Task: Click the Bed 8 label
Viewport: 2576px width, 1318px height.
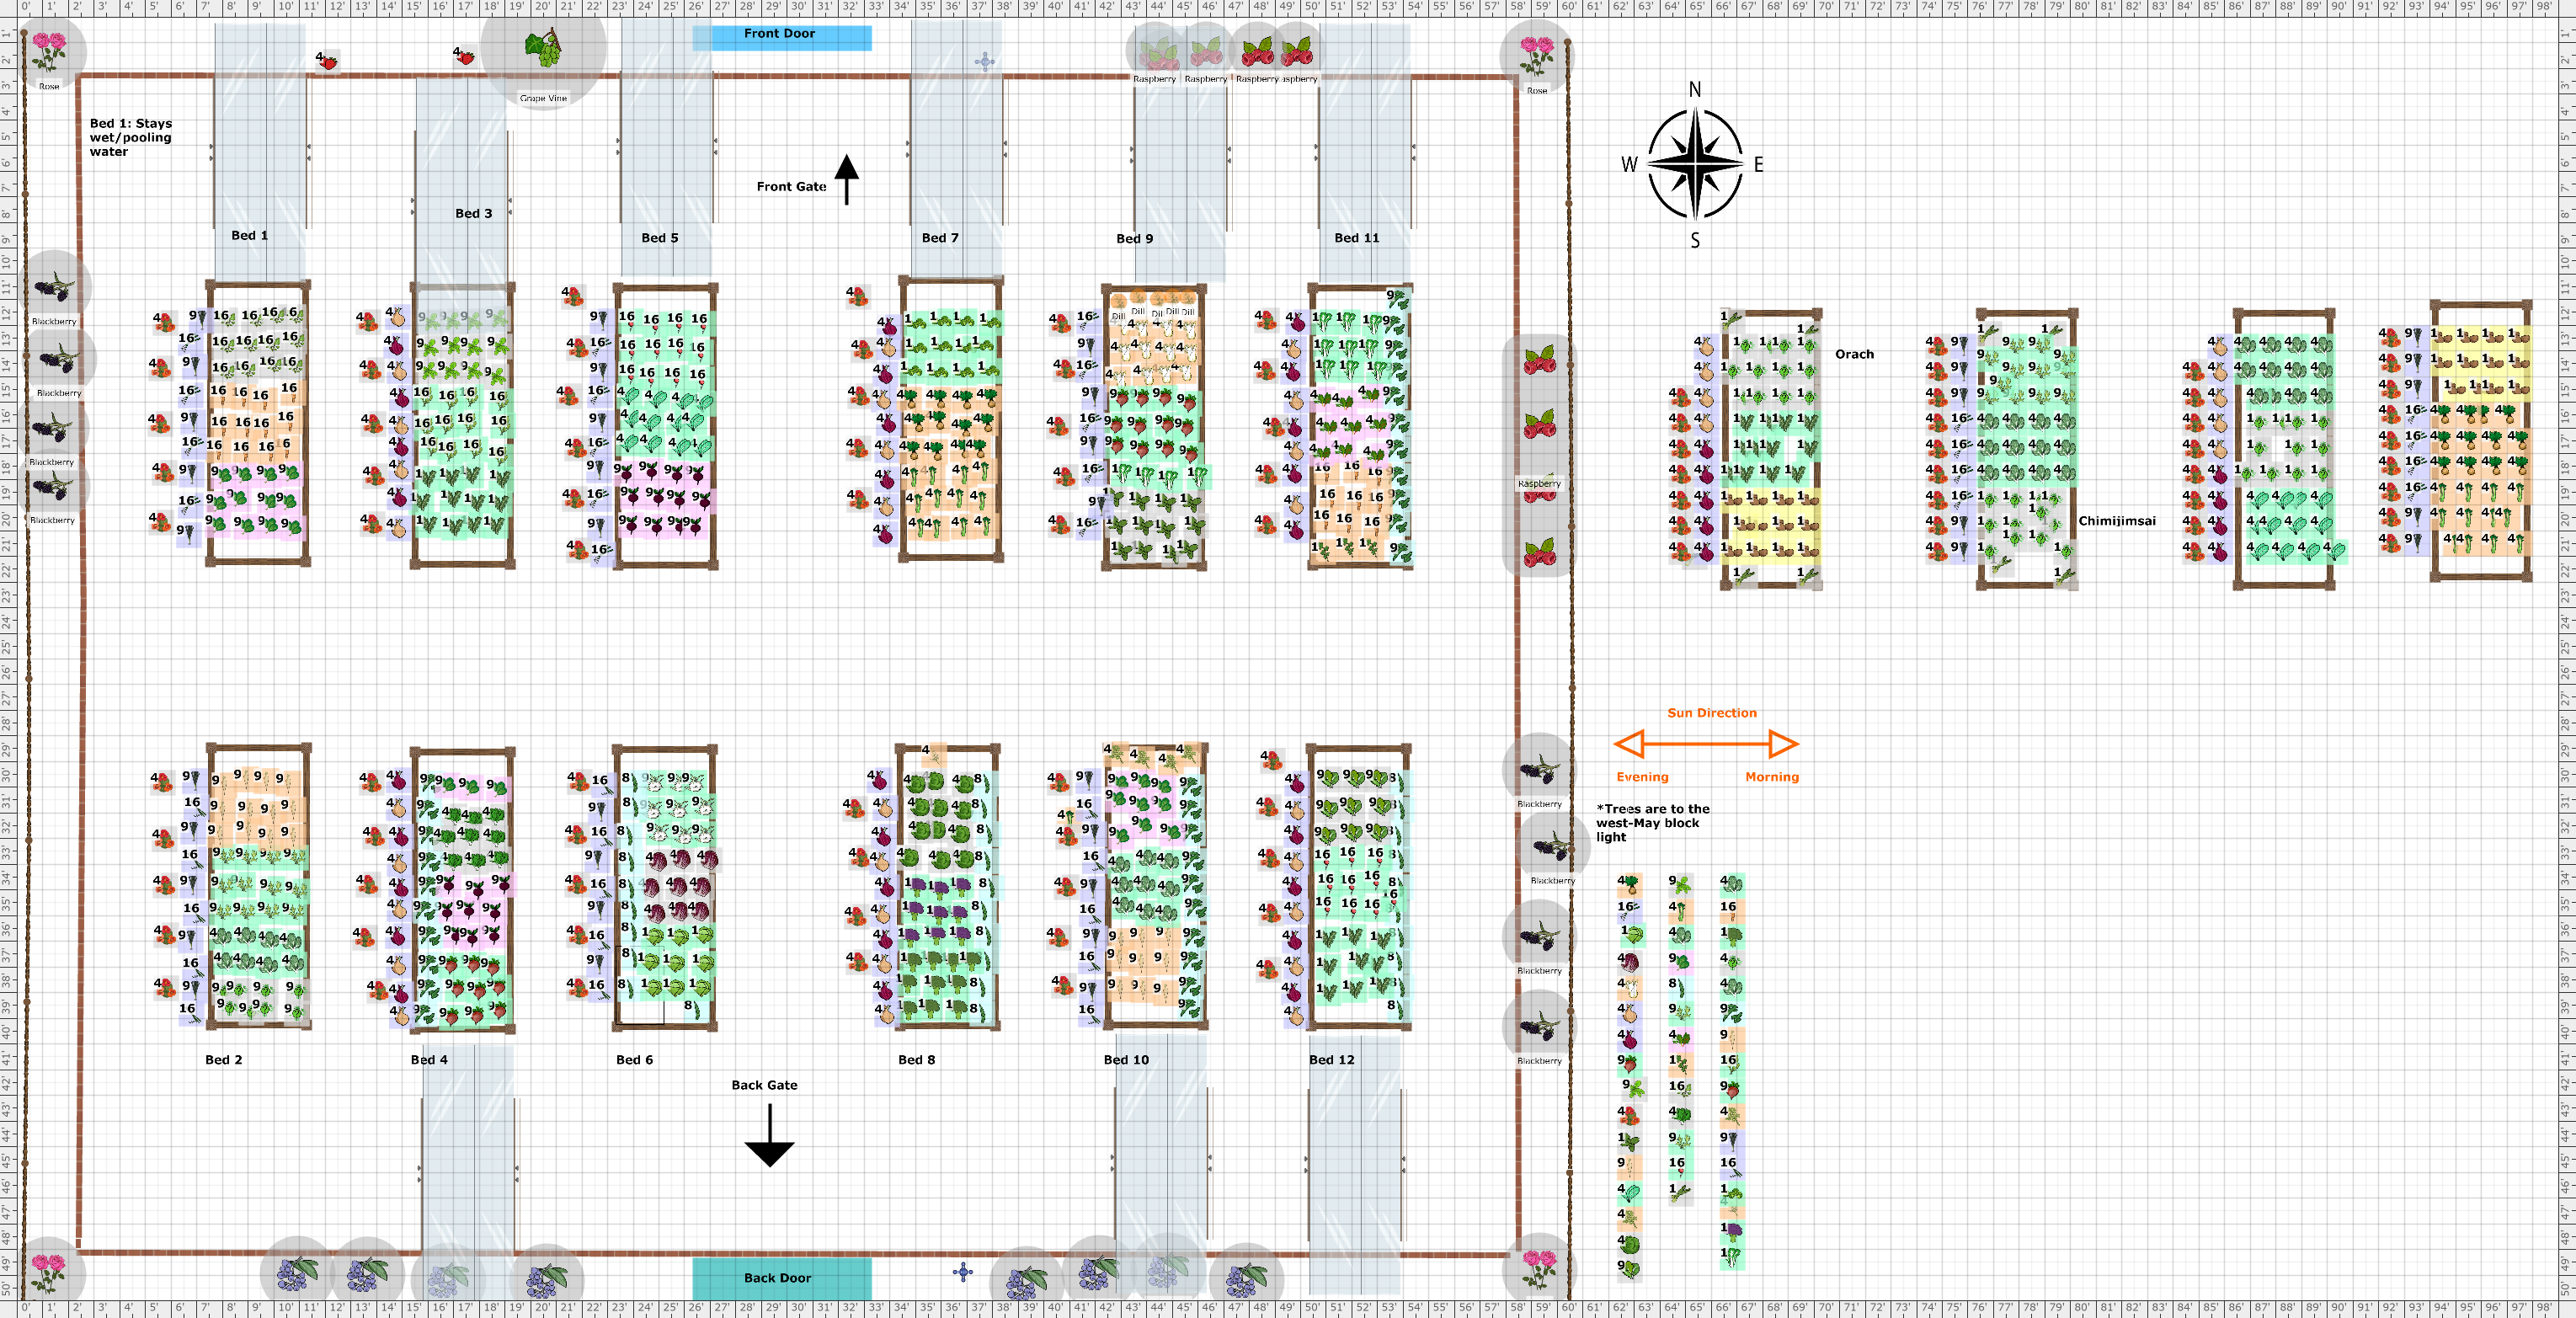Action: pyautogui.click(x=916, y=1060)
